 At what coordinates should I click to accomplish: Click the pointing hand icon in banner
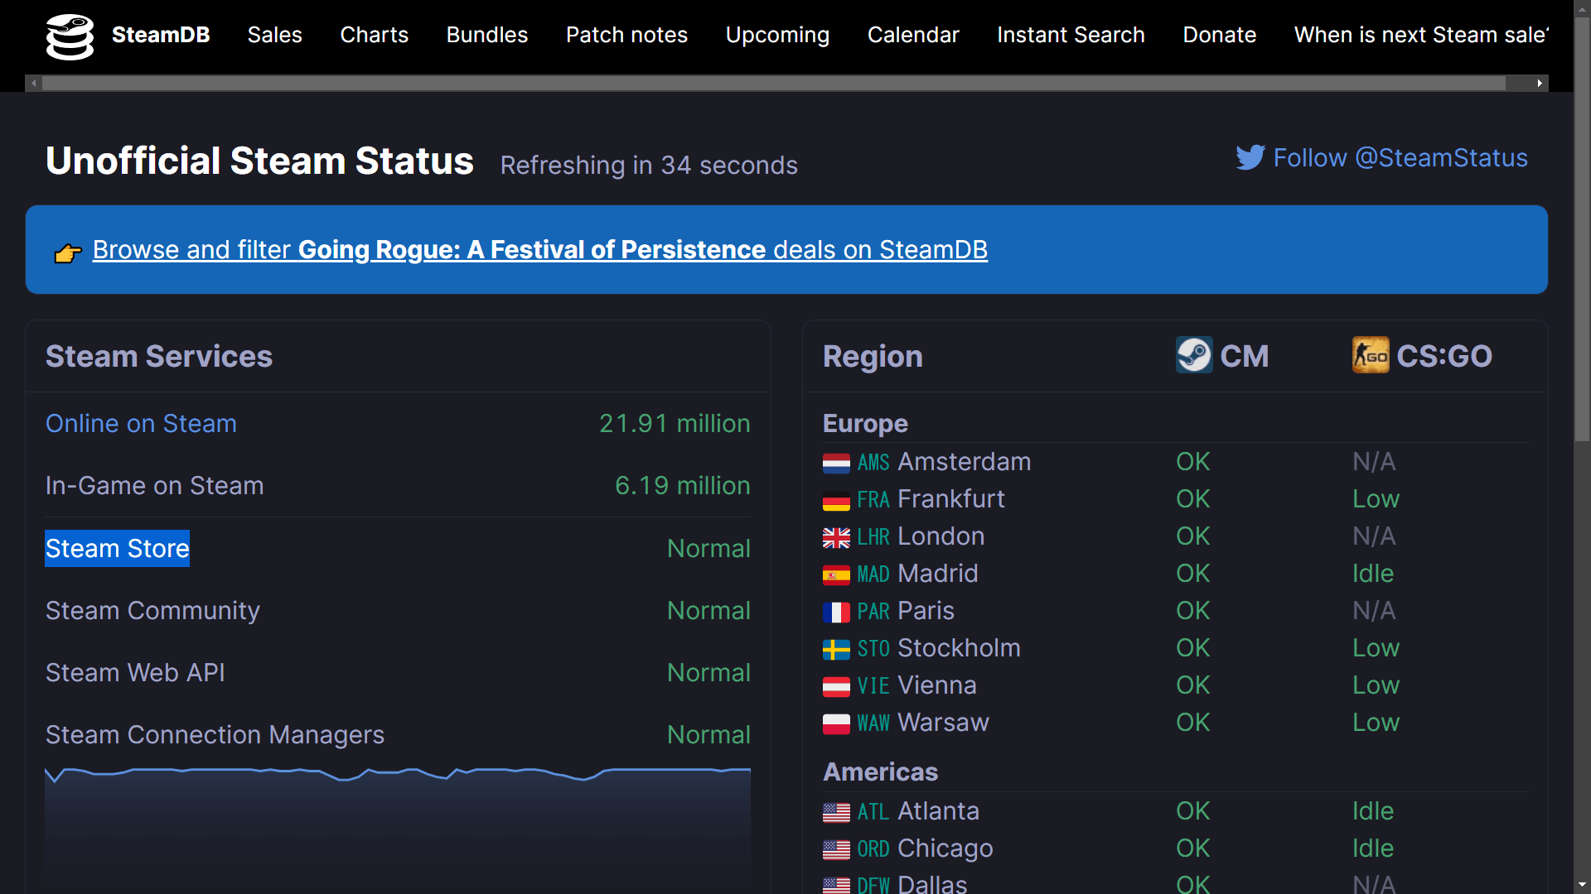pos(68,252)
